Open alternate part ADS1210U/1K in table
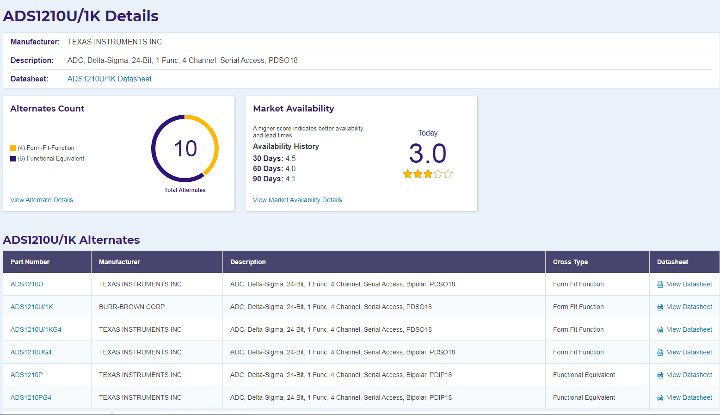 point(32,307)
